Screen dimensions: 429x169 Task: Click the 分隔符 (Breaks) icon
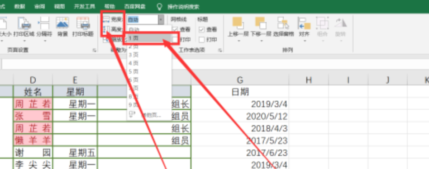point(44,23)
